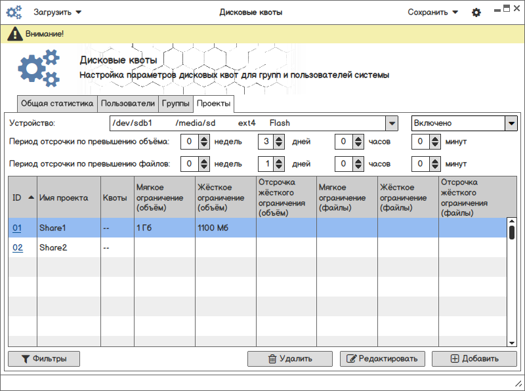
Task: Open the Загрузить dropdown menu
Action: pyautogui.click(x=58, y=12)
